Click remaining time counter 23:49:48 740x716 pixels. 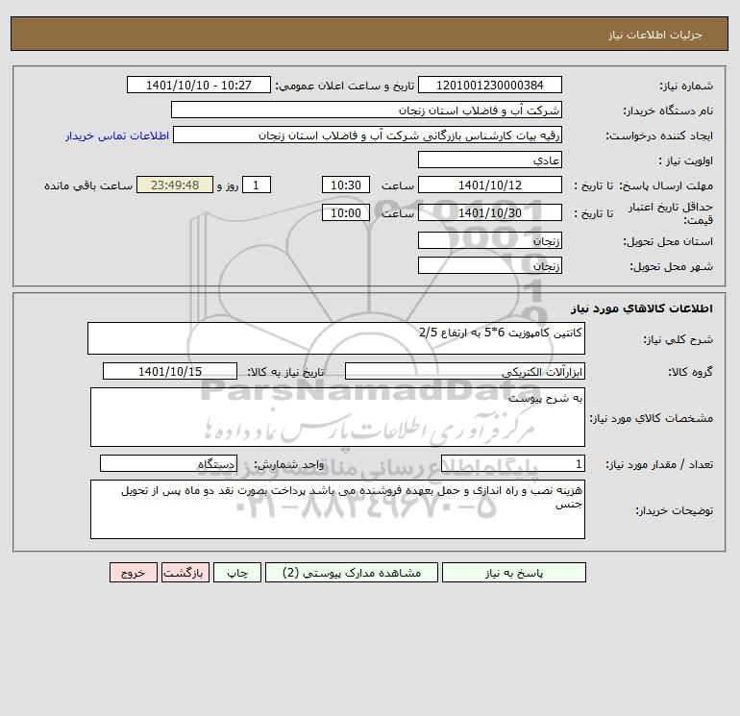[x=175, y=185]
